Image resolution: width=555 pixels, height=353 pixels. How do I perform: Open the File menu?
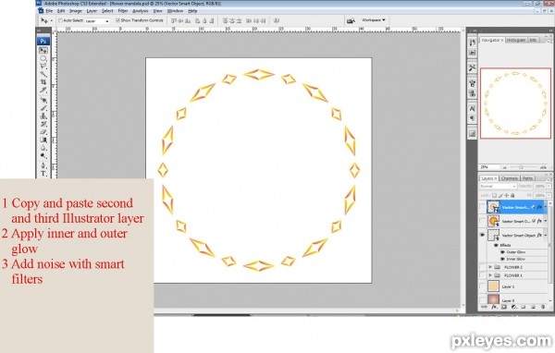(x=49, y=11)
